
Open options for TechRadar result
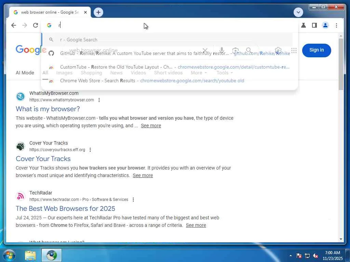133,200
